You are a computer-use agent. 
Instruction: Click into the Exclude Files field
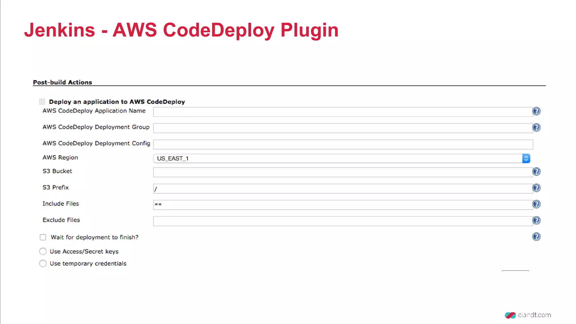(x=343, y=221)
